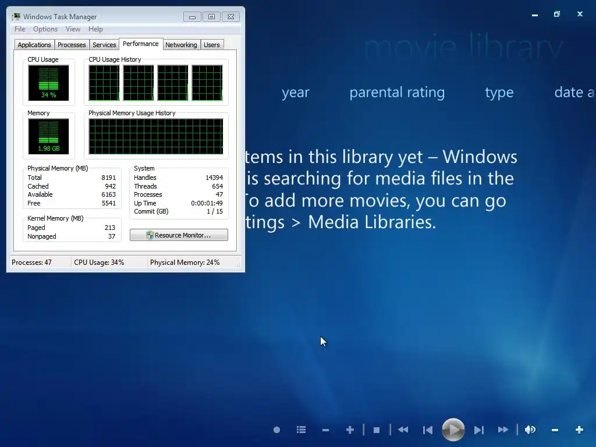This screenshot has height=447, width=596.
Task: Click the Nonpaged kernel memory value 37
Action: (111, 236)
